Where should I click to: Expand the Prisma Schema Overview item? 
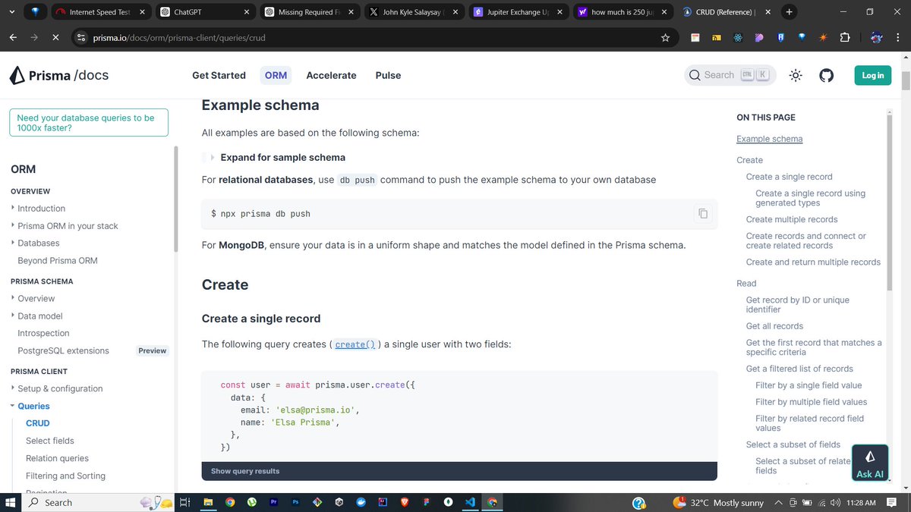coord(14,298)
